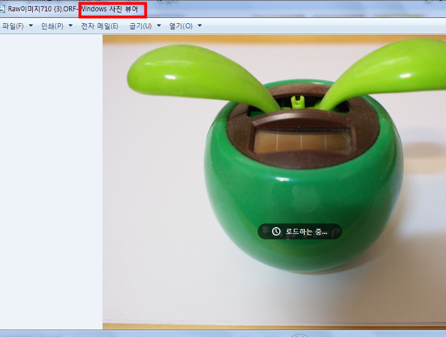Expand the arrow next to 파일(F)

tap(31, 26)
